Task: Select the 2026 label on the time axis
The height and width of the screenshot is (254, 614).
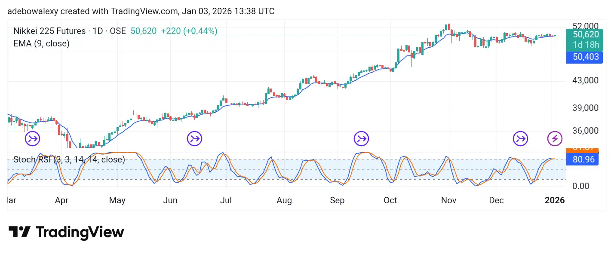Action: pyautogui.click(x=555, y=200)
